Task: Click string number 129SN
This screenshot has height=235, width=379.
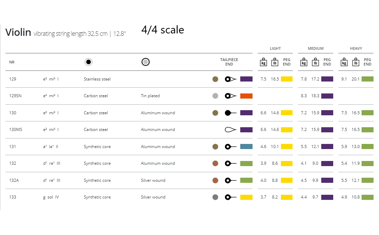Action: [x=15, y=96]
